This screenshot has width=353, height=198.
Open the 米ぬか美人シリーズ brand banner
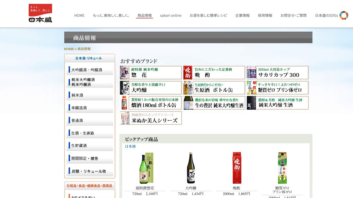coord(151,118)
